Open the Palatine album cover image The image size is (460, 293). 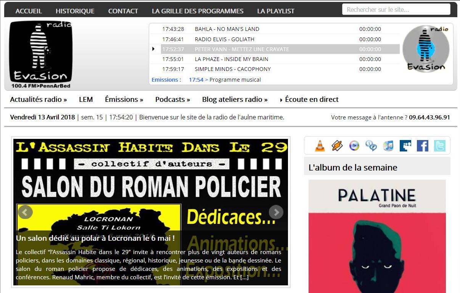click(377, 236)
